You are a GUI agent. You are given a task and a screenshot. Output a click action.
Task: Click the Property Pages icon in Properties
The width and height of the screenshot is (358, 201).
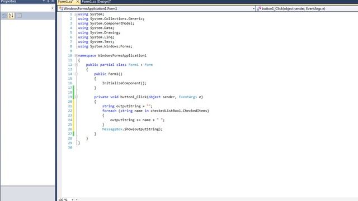click(x=20, y=16)
